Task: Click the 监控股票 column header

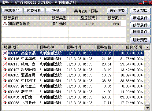Action: pos(83,18)
